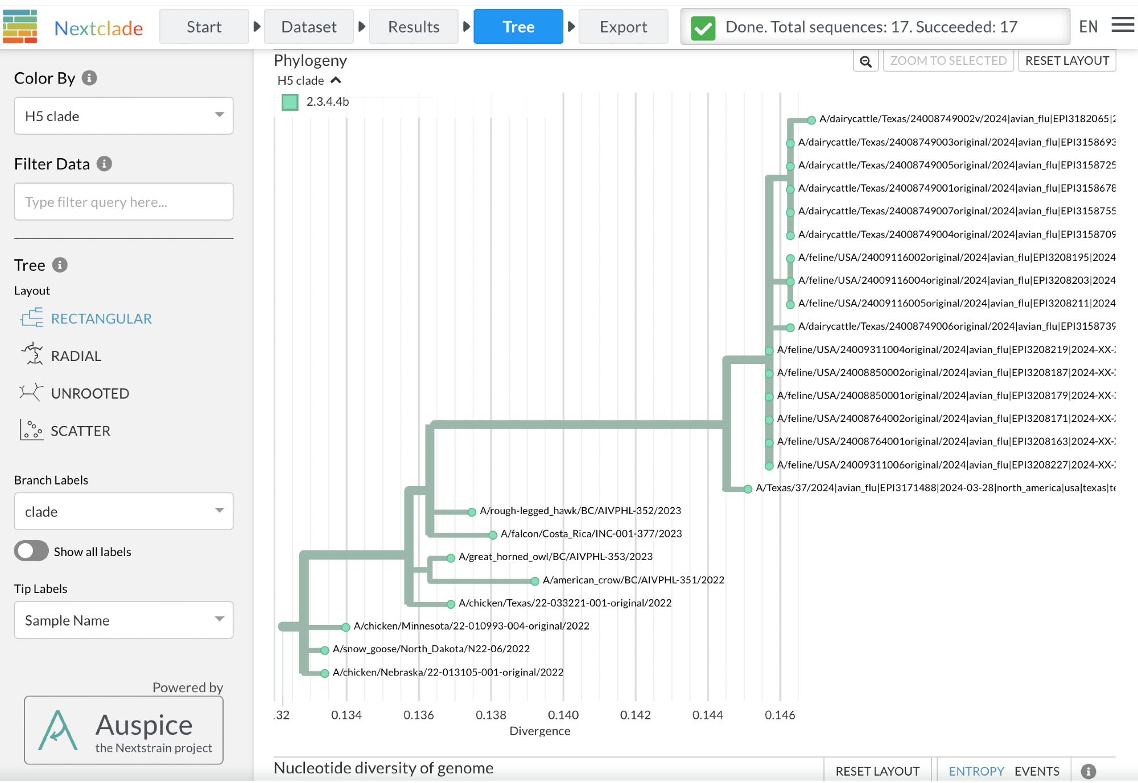The height and width of the screenshot is (783, 1138).
Task: Select the Scatter tree layout
Action: pyautogui.click(x=80, y=431)
